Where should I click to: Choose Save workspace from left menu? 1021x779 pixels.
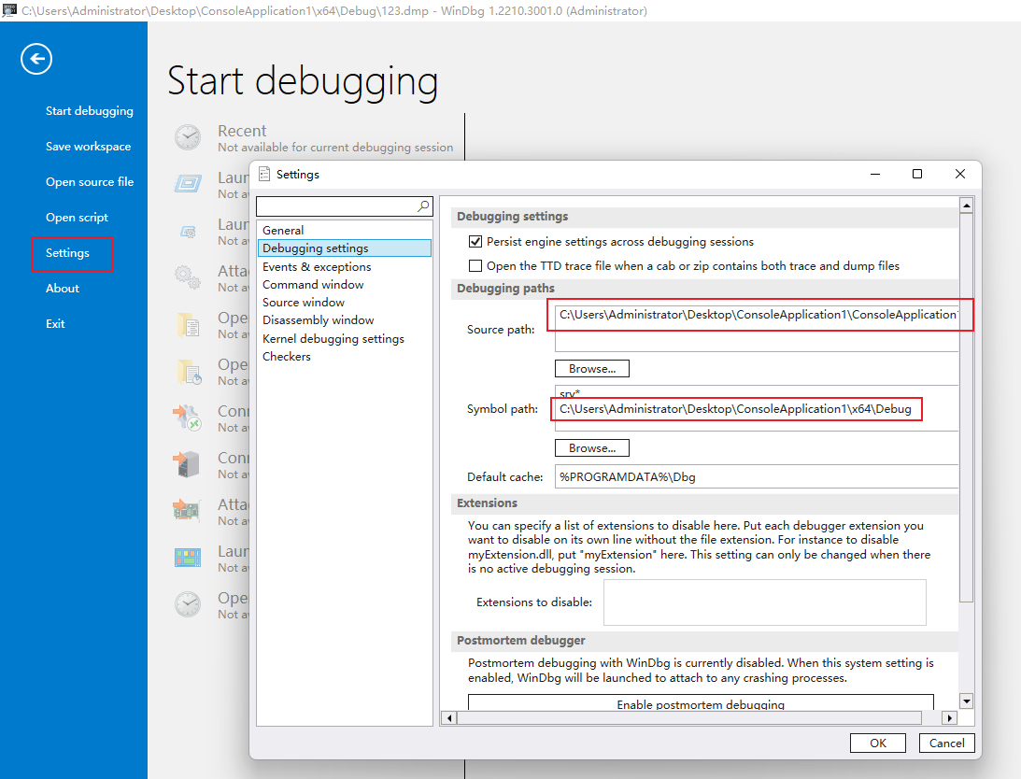pyautogui.click(x=88, y=147)
